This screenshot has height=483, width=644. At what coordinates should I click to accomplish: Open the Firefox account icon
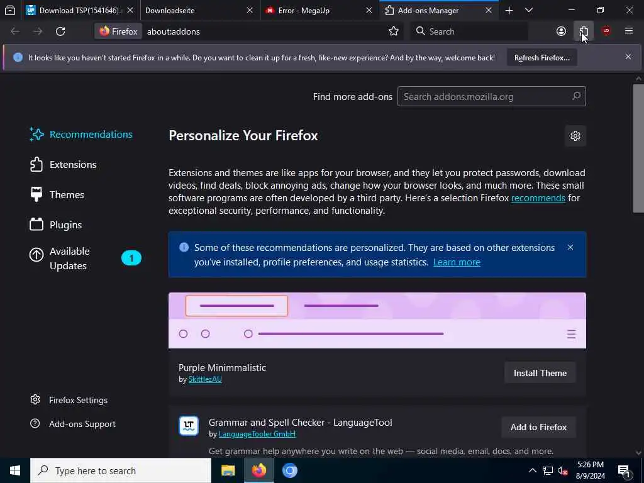(x=561, y=31)
